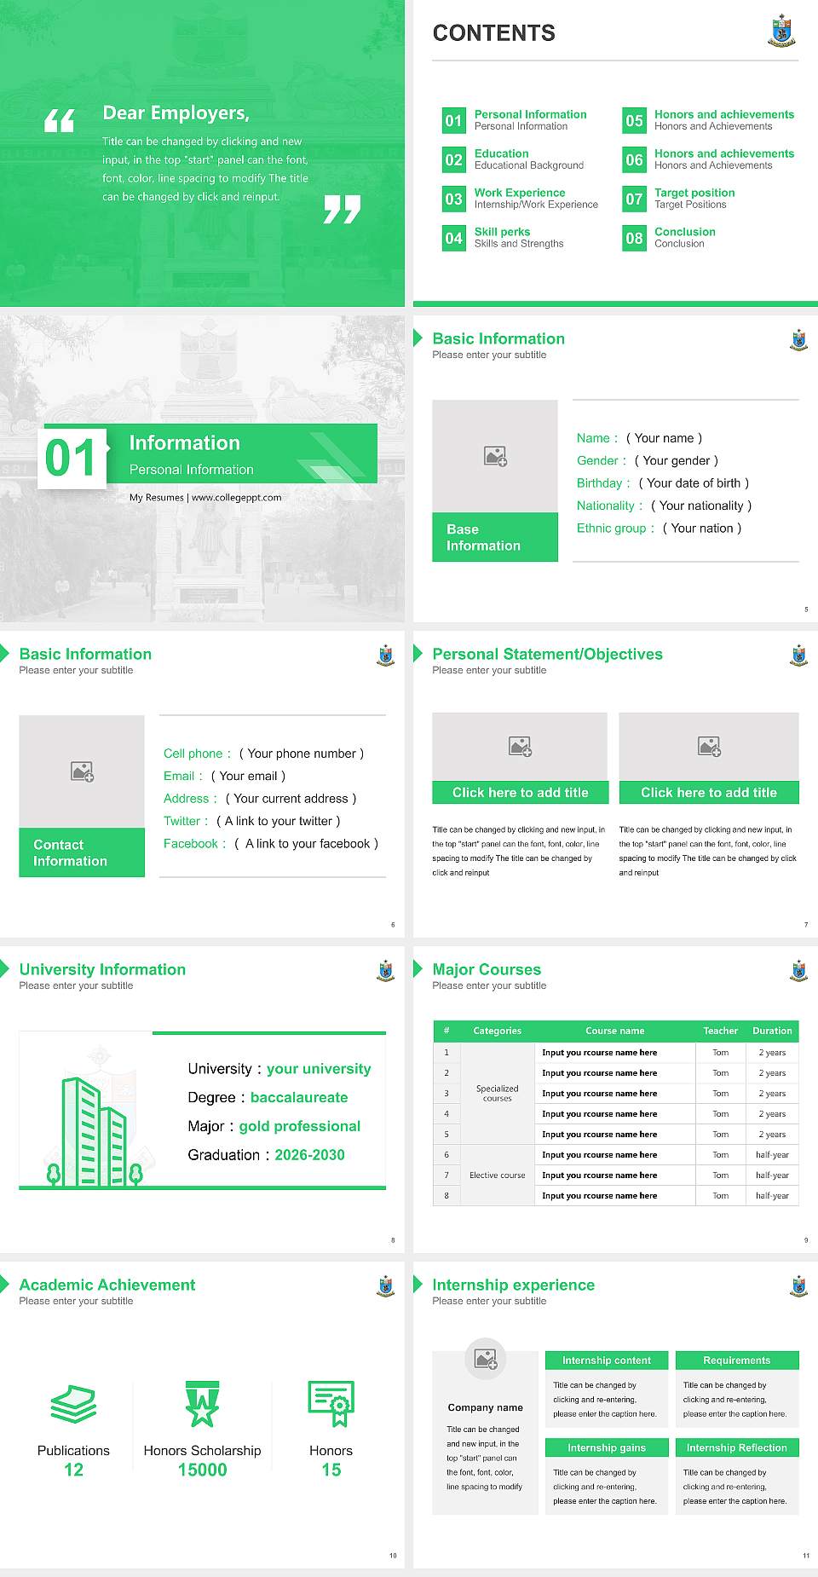Click the left 'Click here to add title' bar
The width and height of the screenshot is (818, 1577).
pos(520,793)
